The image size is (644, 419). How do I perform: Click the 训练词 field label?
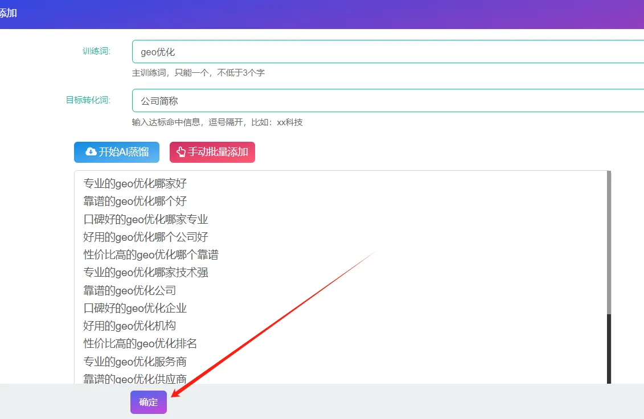(97, 51)
